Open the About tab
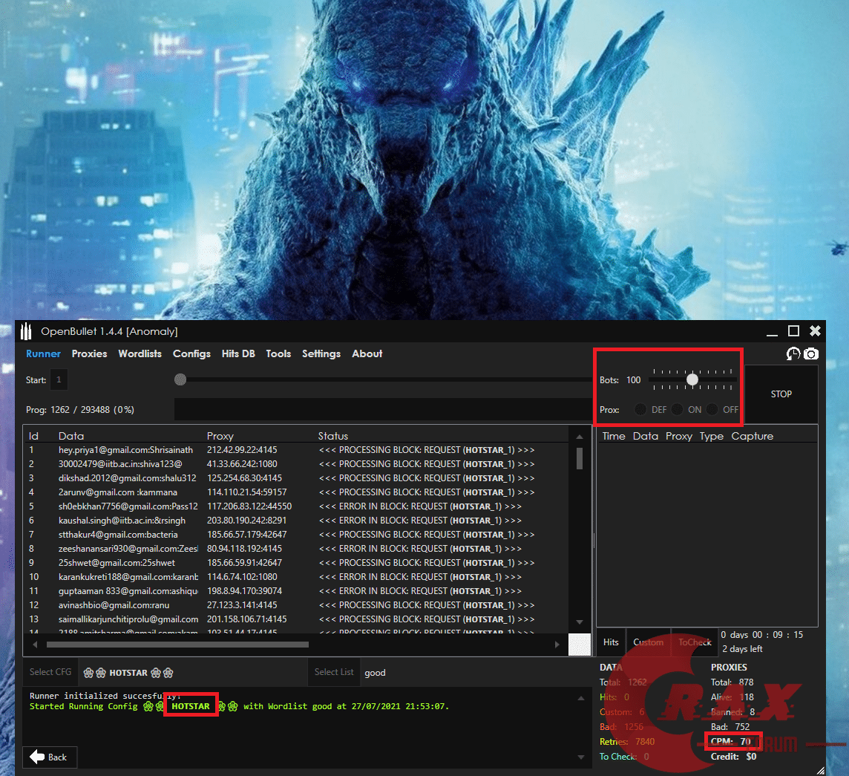849x776 pixels. click(367, 354)
